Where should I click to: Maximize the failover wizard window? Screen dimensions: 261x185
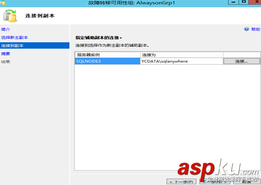pos(244,2)
